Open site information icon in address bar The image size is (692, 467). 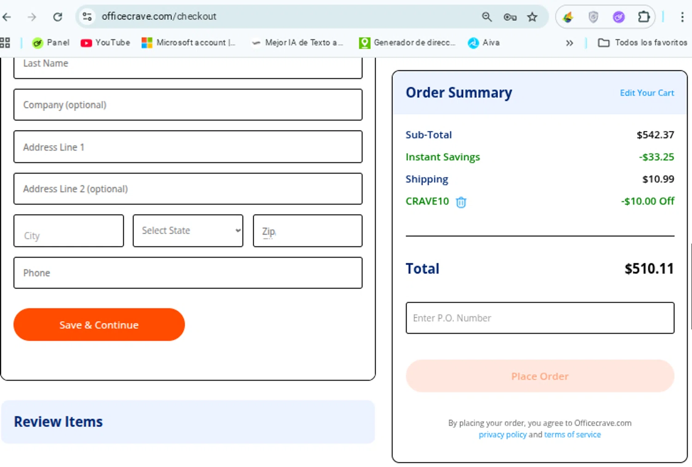(87, 17)
